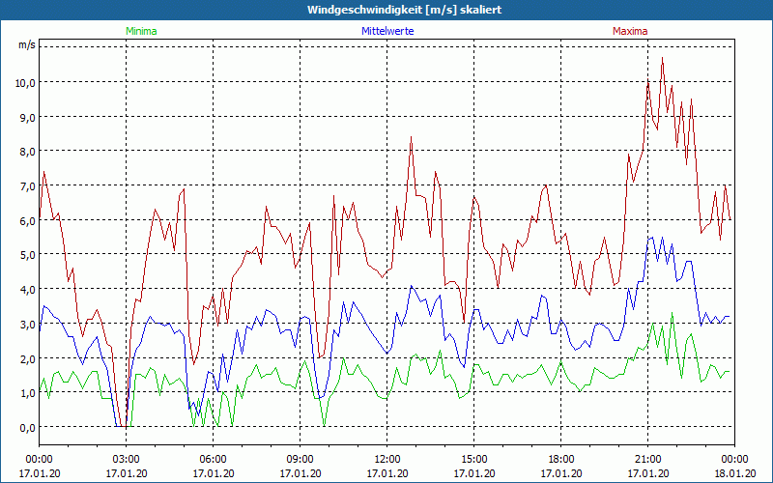Click the 06:00 time axis label
773x483 pixels.
[x=213, y=460]
